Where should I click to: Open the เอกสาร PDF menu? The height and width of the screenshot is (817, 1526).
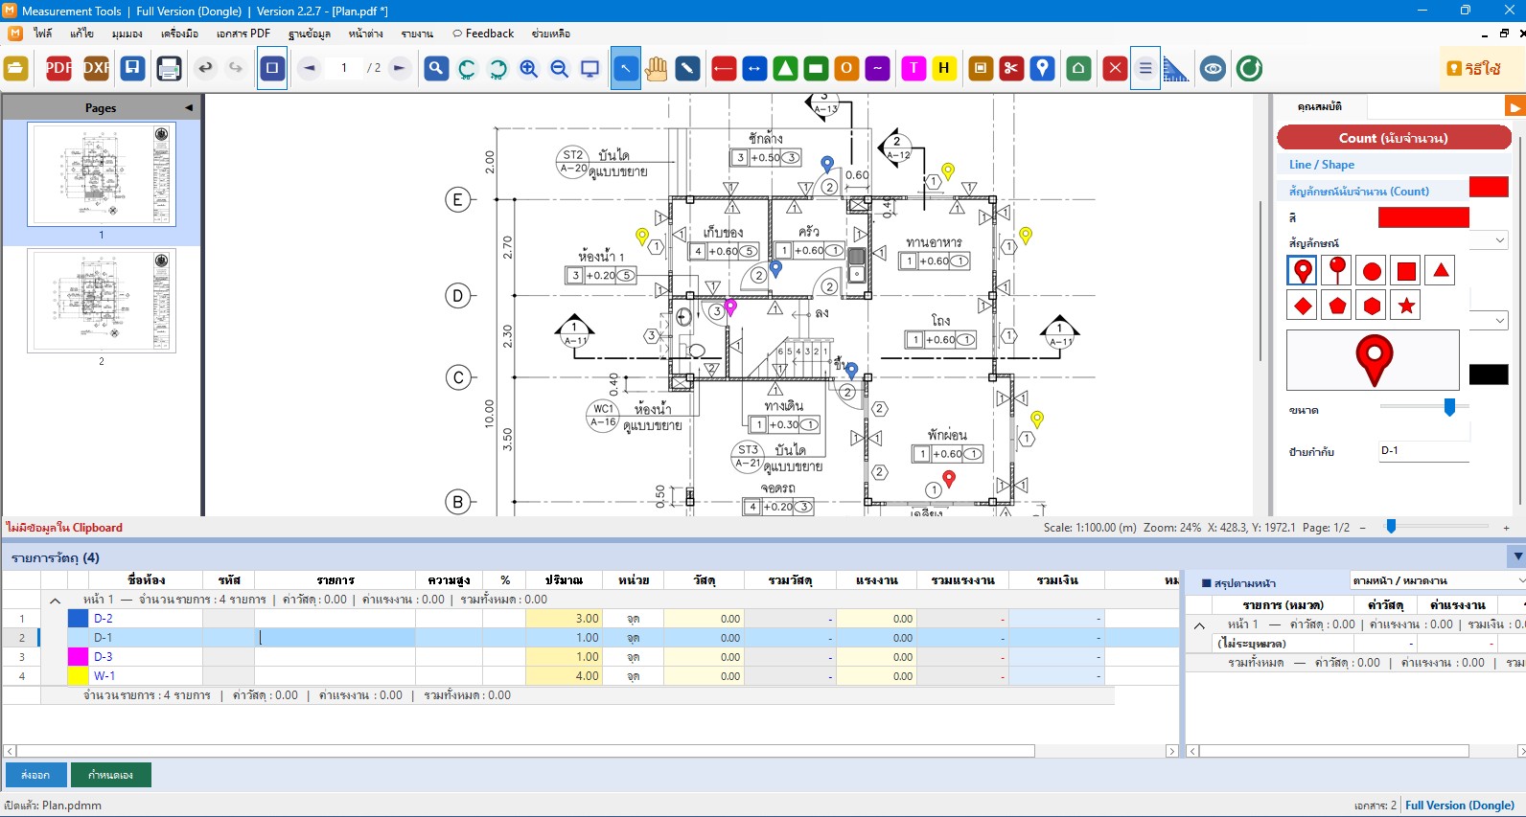pyautogui.click(x=243, y=34)
